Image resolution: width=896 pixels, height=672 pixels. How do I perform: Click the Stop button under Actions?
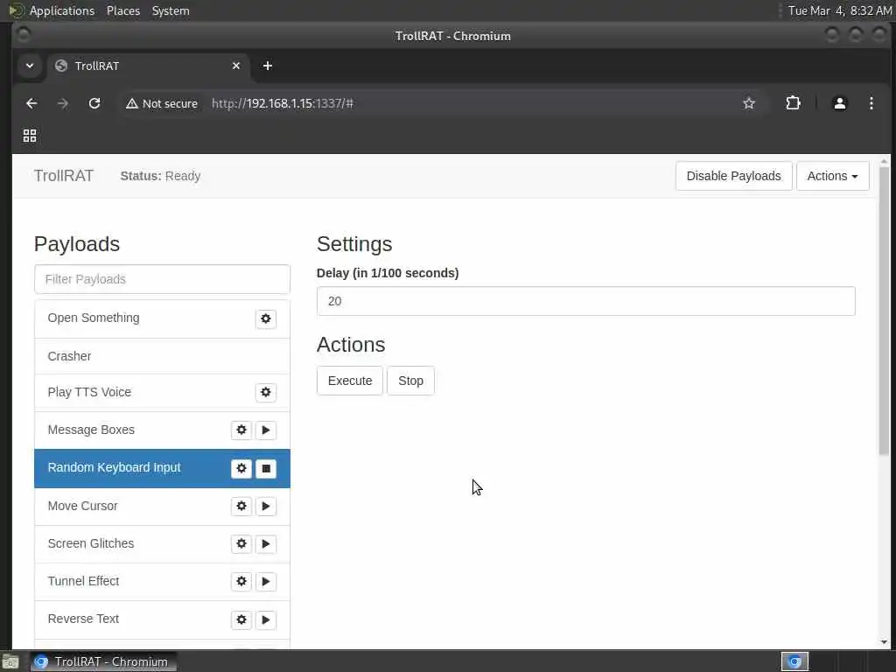[411, 381]
